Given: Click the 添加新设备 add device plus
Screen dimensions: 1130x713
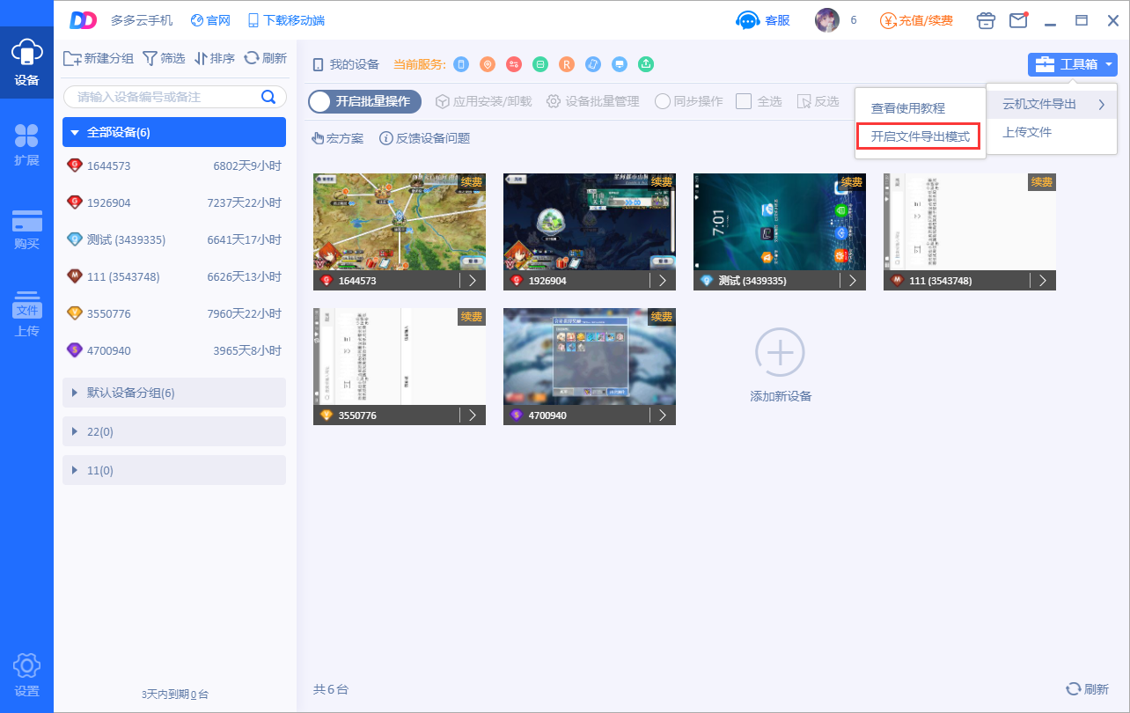Looking at the screenshot, I should click(x=780, y=352).
